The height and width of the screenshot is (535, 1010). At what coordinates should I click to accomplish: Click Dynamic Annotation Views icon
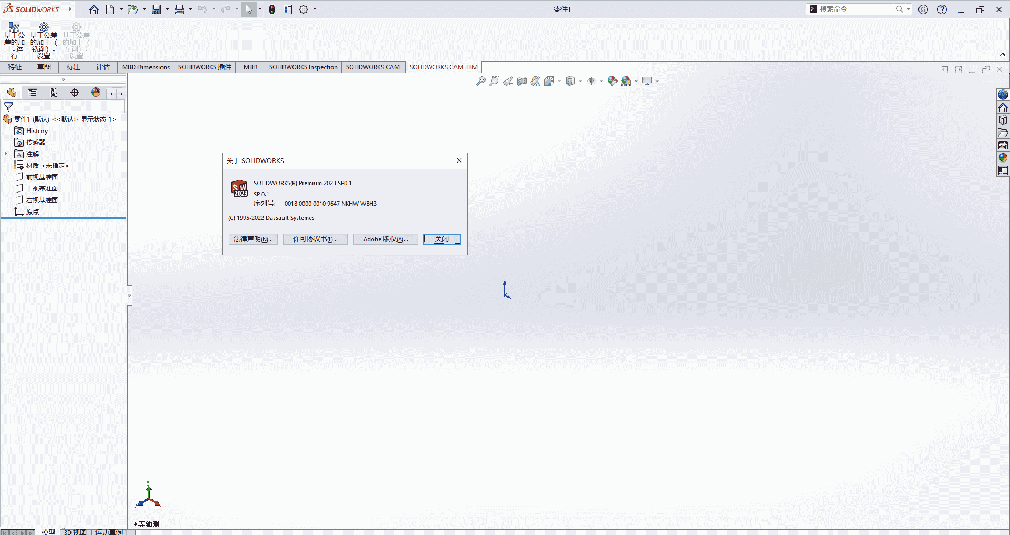click(x=535, y=81)
